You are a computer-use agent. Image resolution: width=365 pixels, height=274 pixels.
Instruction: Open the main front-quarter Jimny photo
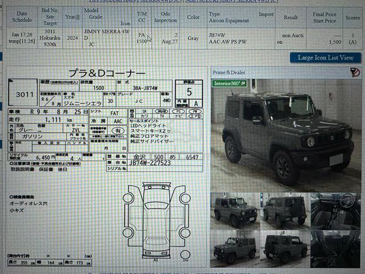(286, 135)
